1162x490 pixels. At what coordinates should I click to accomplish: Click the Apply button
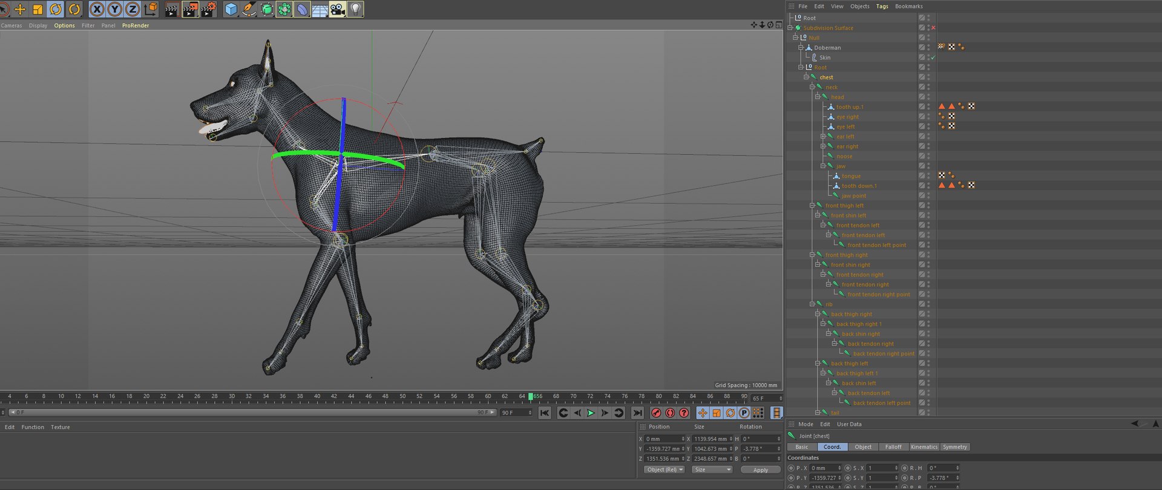[x=761, y=469]
